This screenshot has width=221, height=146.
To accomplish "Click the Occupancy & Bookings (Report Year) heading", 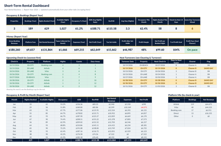I will tap(25, 15).
